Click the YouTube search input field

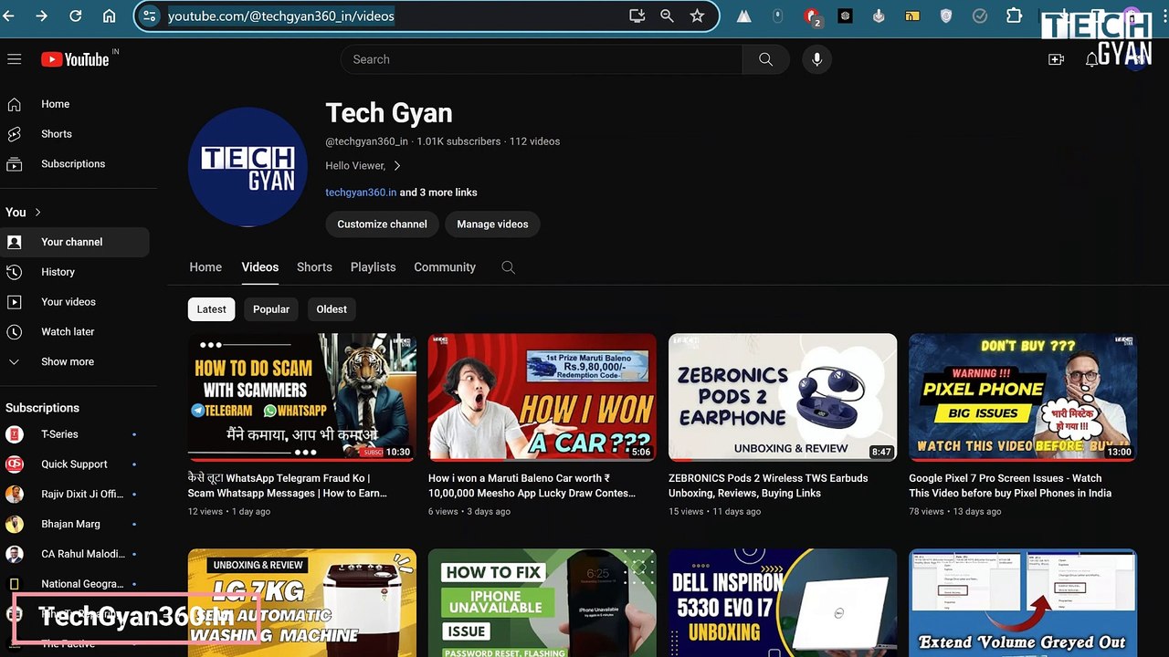(x=542, y=59)
